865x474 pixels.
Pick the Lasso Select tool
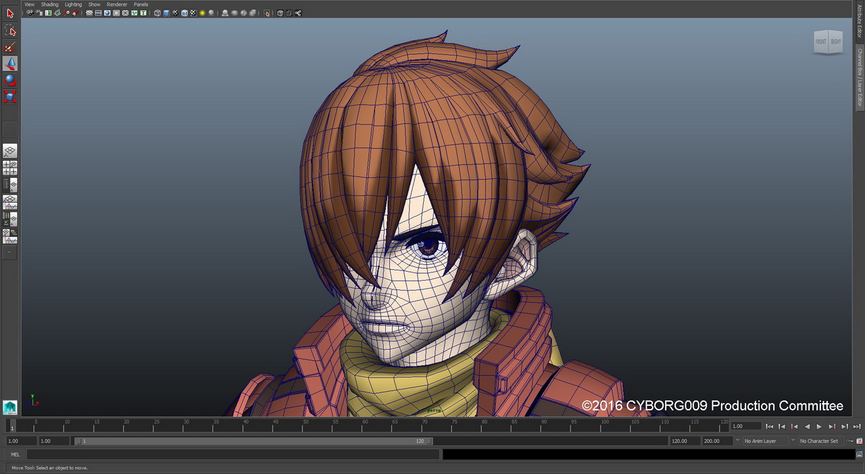coord(10,30)
